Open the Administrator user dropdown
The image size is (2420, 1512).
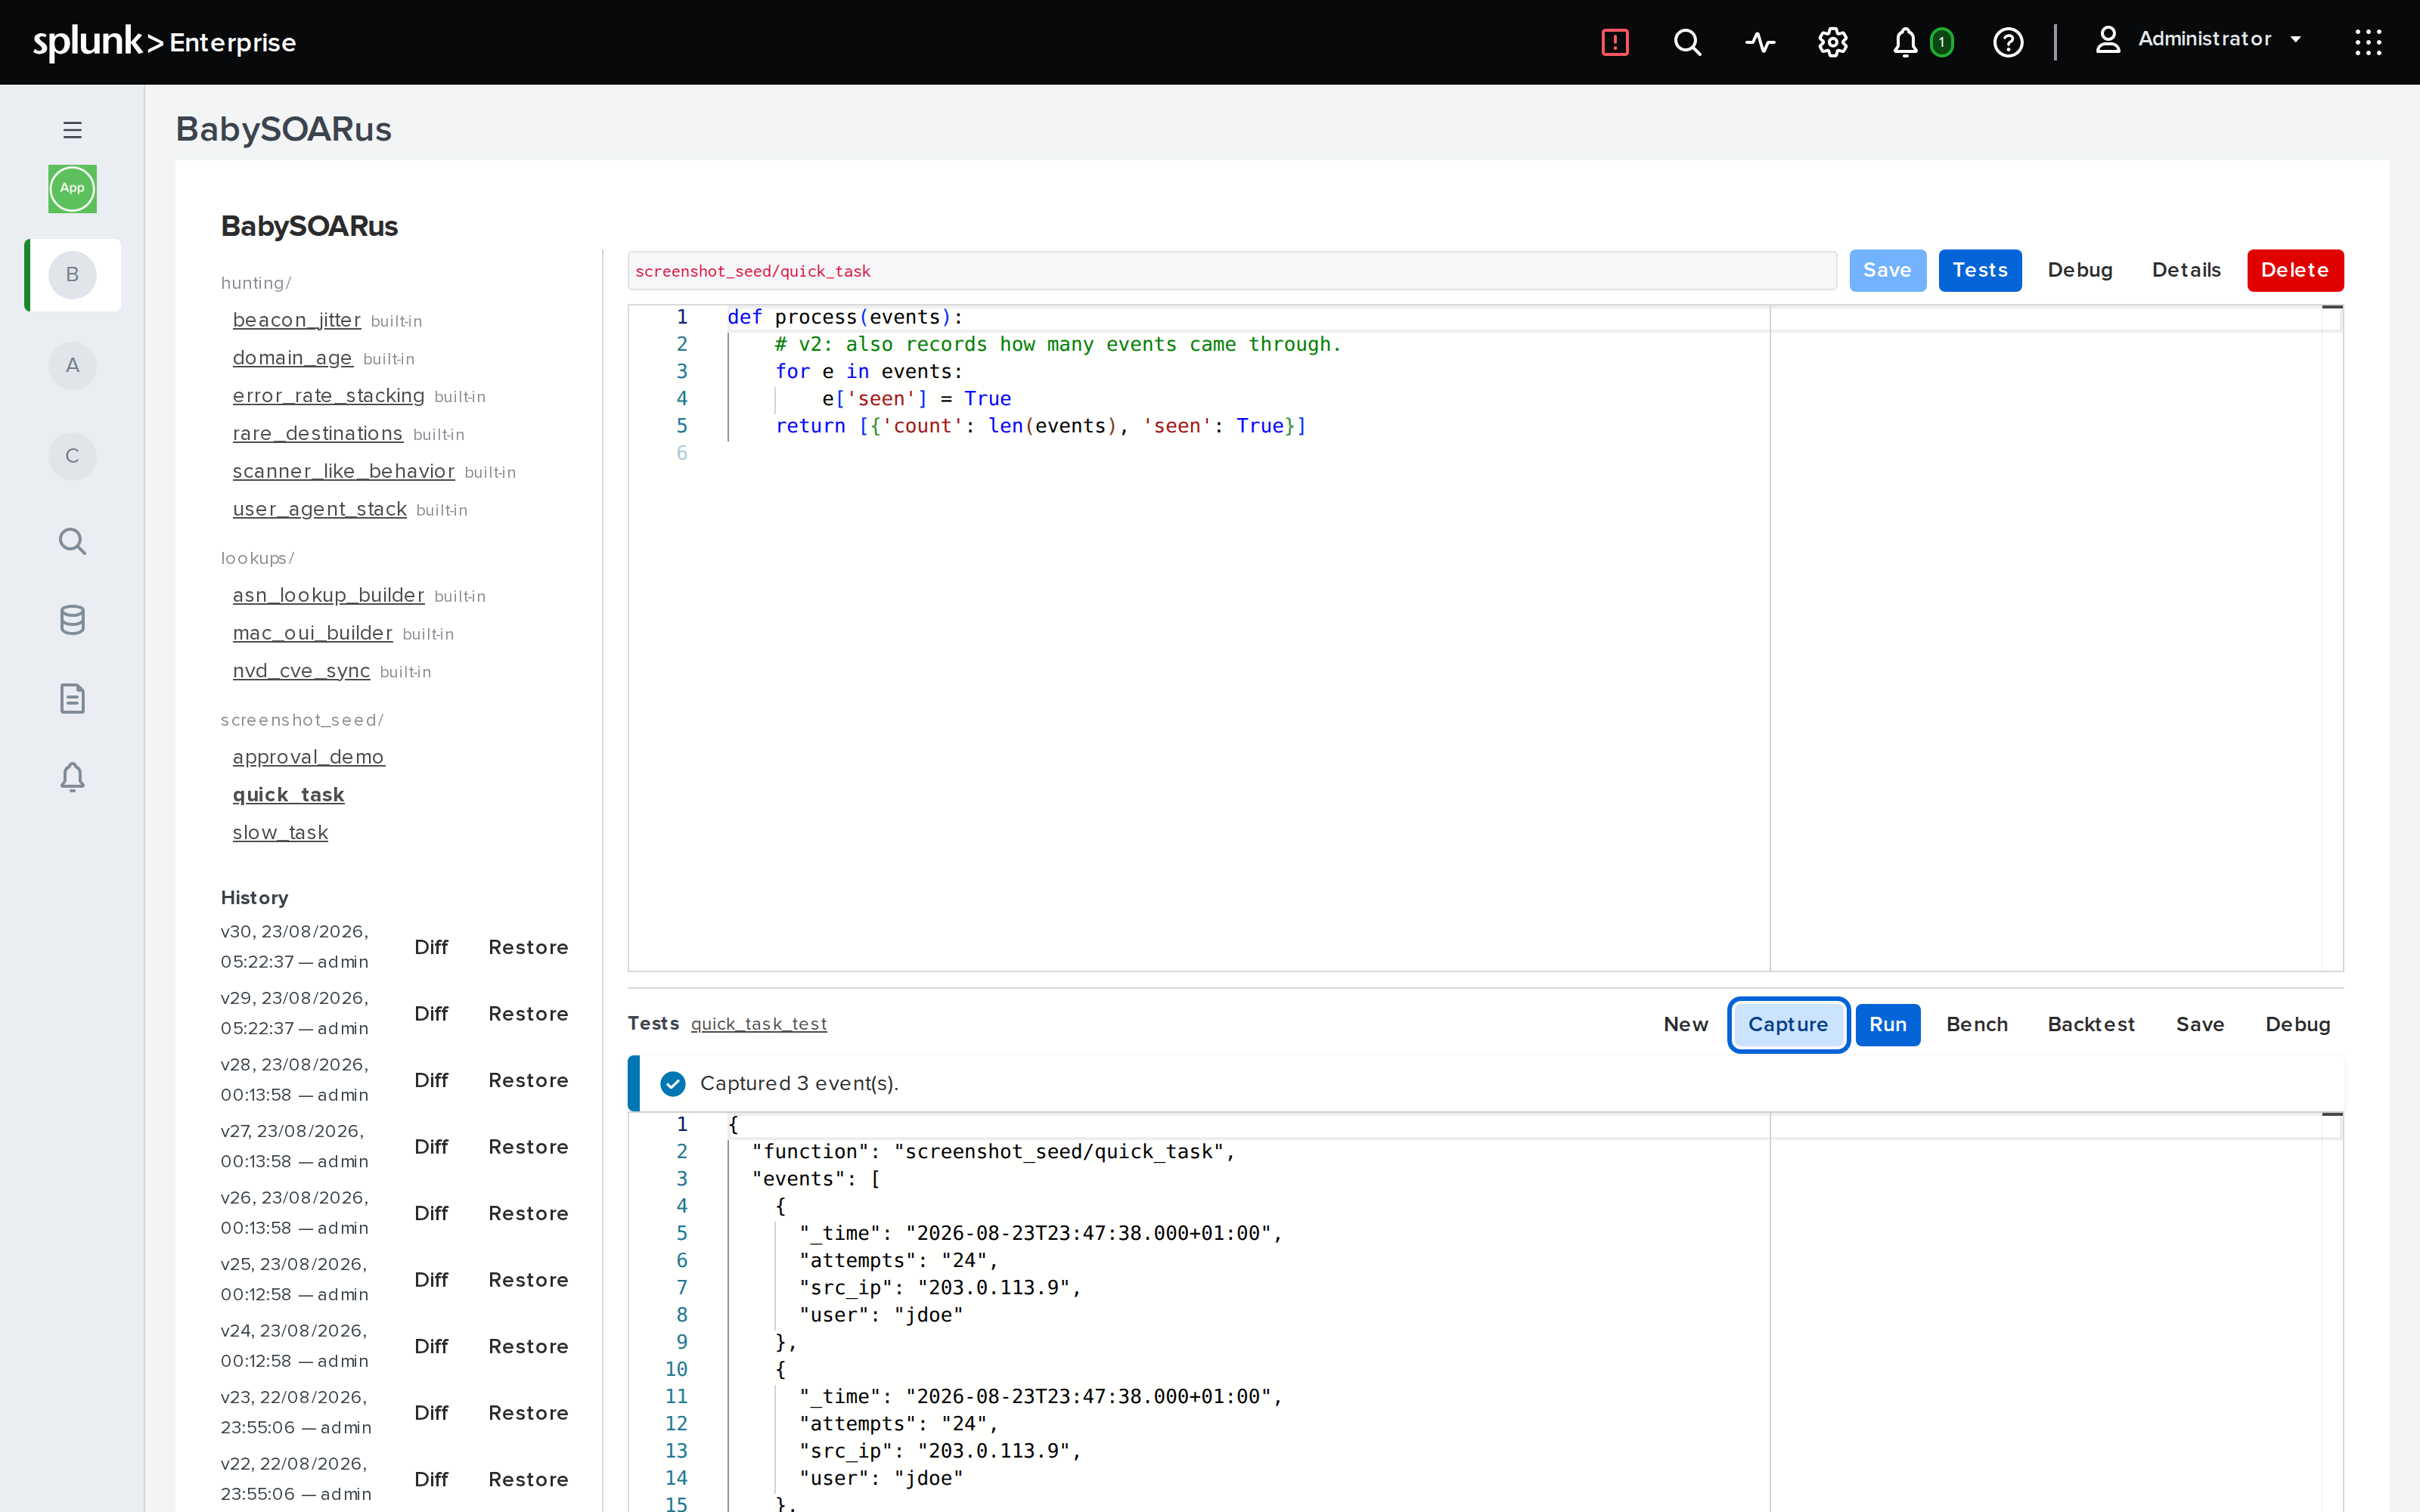tap(2198, 39)
